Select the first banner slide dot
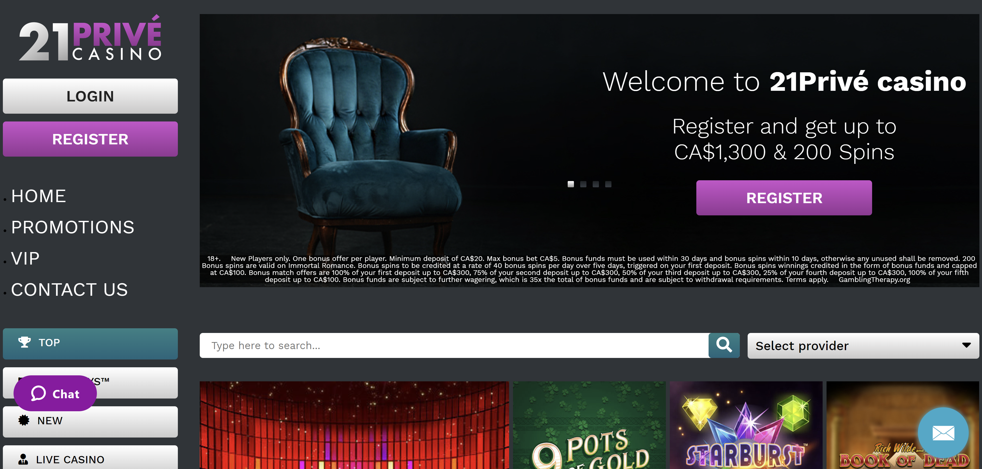 tap(571, 184)
